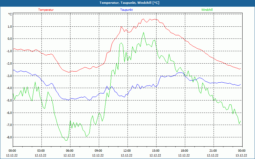Click the -8,0 y-axis value
This screenshot has height=159, width=255.
pyautogui.click(x=9, y=137)
